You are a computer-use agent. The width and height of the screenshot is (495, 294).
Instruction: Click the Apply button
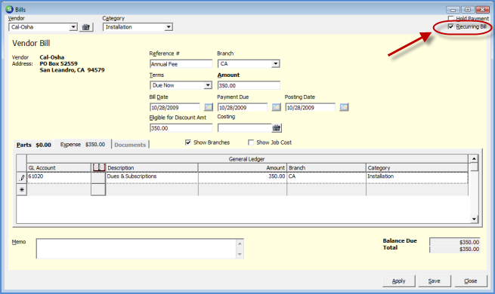click(x=399, y=280)
